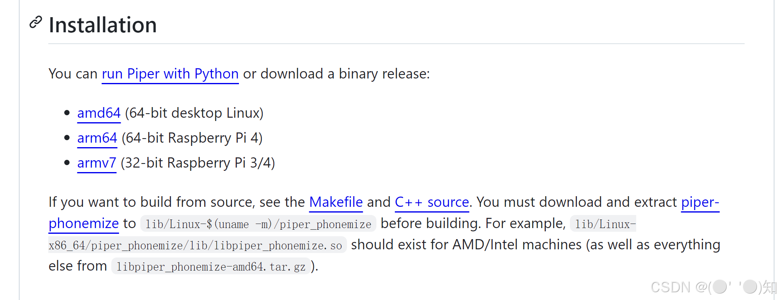Click the 64-bit Raspberry Pi 4 description
Viewport: 779px width, 300px height.
[x=192, y=138]
